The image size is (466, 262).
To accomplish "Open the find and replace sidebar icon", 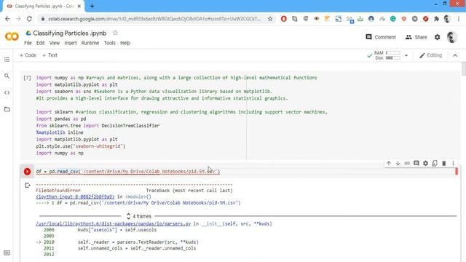I will point(7,76).
